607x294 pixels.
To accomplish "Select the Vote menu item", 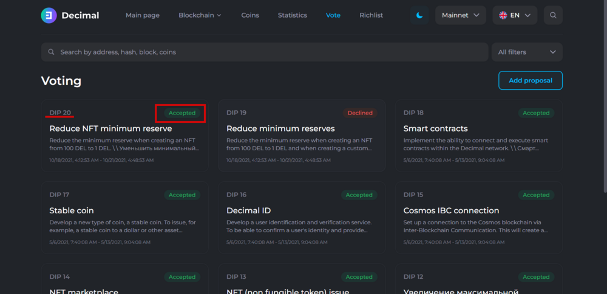I will 333,16.
